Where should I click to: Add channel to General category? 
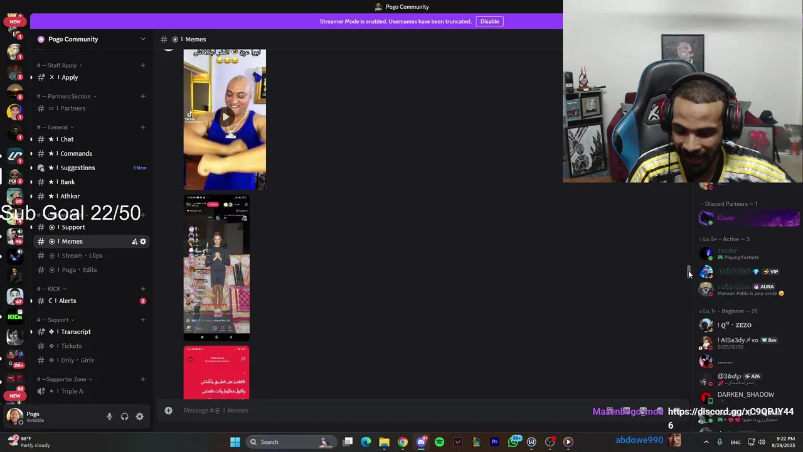[143, 127]
